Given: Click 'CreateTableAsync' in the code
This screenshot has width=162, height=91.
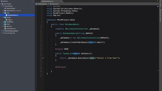Looking at the screenshot, I should 79,42.
